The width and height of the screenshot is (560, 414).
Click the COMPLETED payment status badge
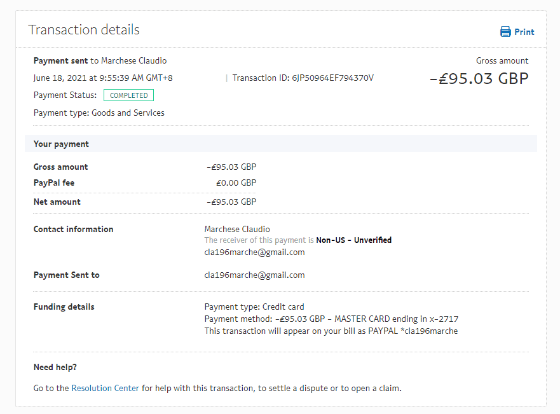[x=128, y=95]
